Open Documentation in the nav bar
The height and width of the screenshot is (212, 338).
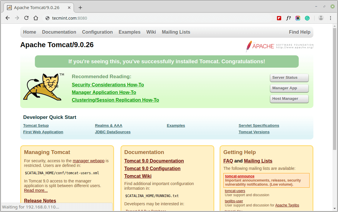(59, 32)
